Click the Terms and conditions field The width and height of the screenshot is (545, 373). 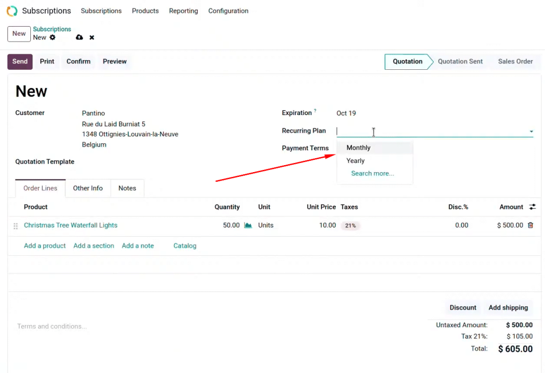tap(52, 326)
